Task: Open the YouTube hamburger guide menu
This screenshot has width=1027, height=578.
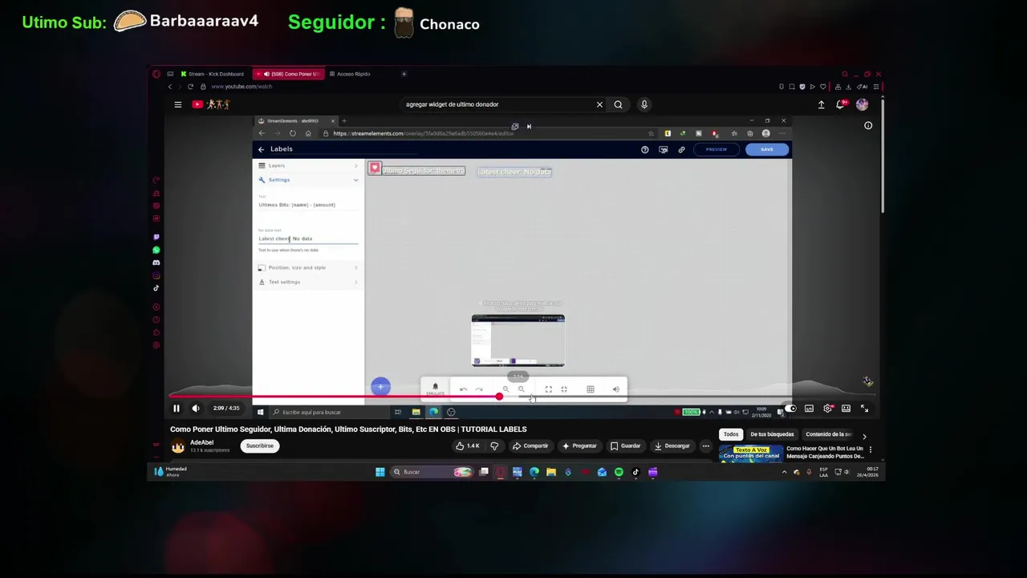Action: tap(178, 104)
